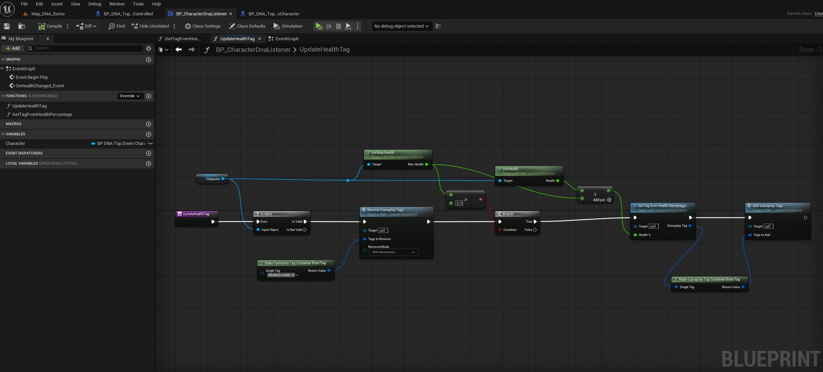Collapse the GRAPHS section
The image size is (823, 372).
tap(3, 60)
